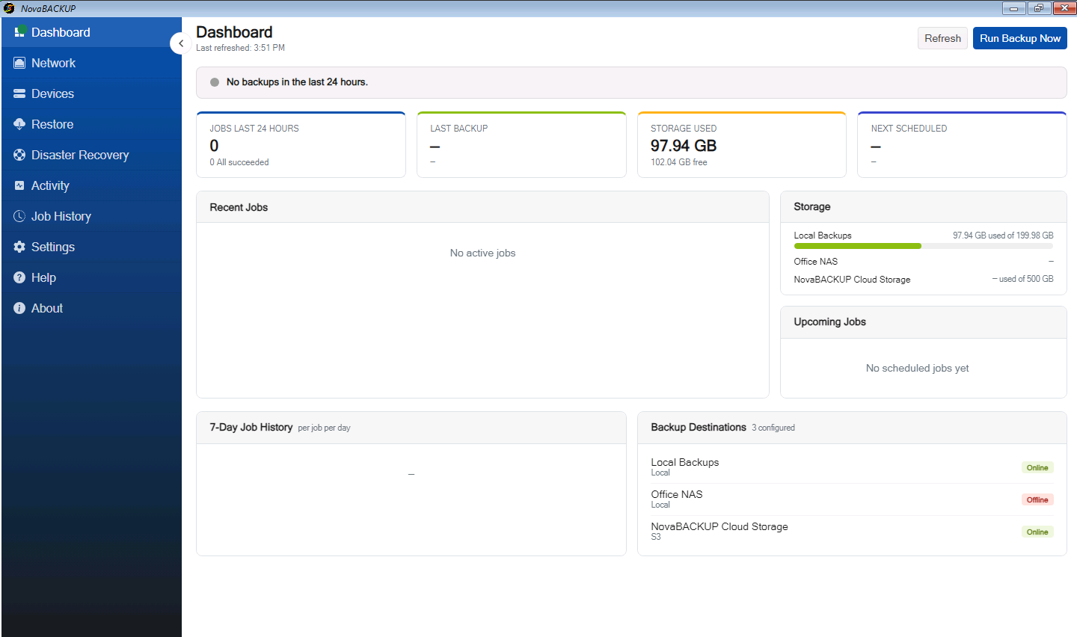Click Office NAS in Storage panel
This screenshot has height=637, width=1077.
coord(816,262)
